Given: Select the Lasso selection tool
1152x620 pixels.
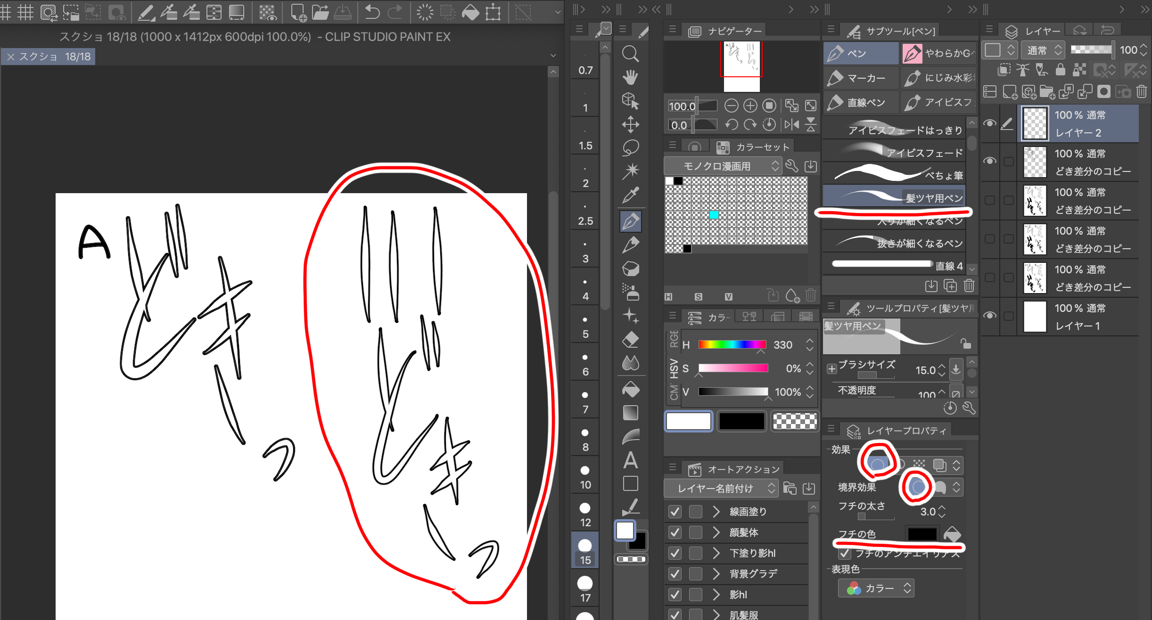Looking at the screenshot, I should click(630, 147).
